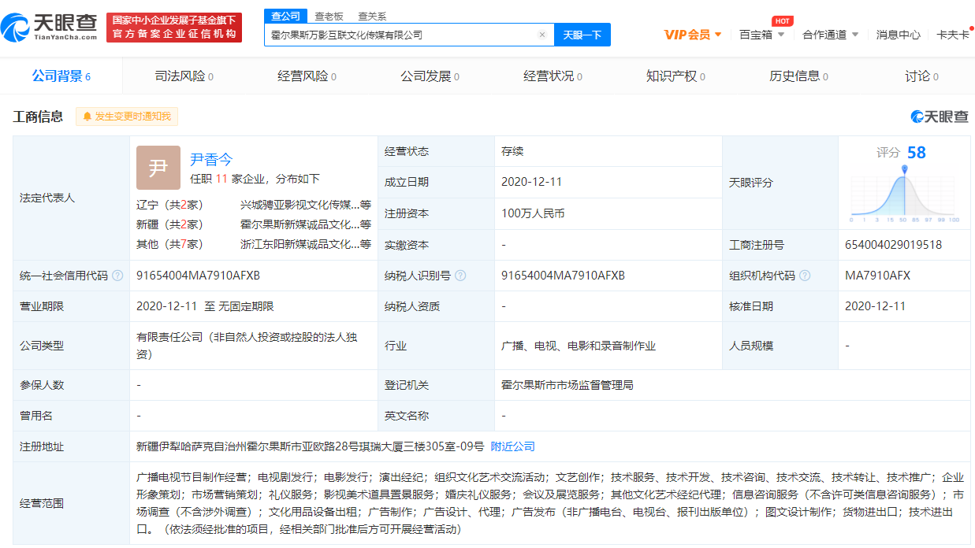Screen dimensions: 975x548
Task: Open the 经营状况 tab
Action: coord(553,76)
